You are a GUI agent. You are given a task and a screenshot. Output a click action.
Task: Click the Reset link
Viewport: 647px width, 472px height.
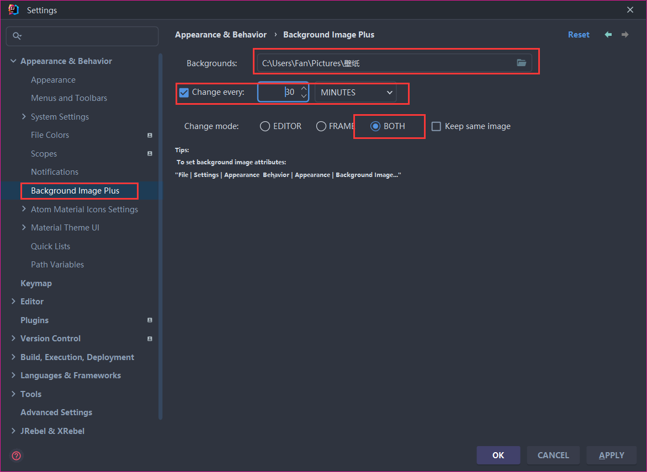pyautogui.click(x=579, y=35)
